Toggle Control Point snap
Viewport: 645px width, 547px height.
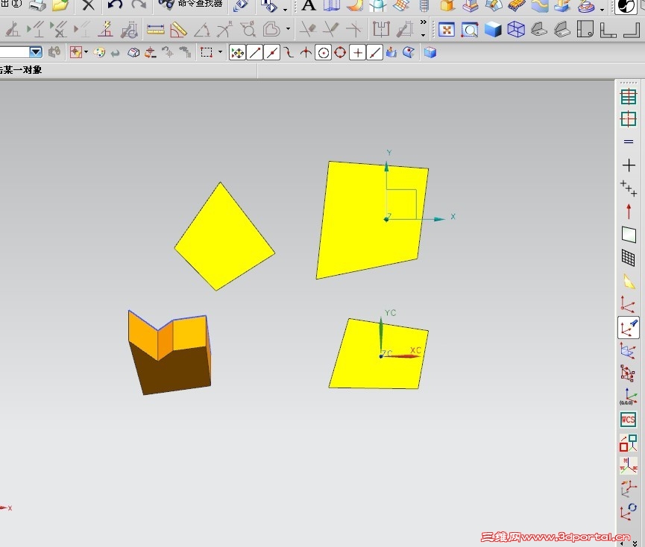click(x=289, y=53)
